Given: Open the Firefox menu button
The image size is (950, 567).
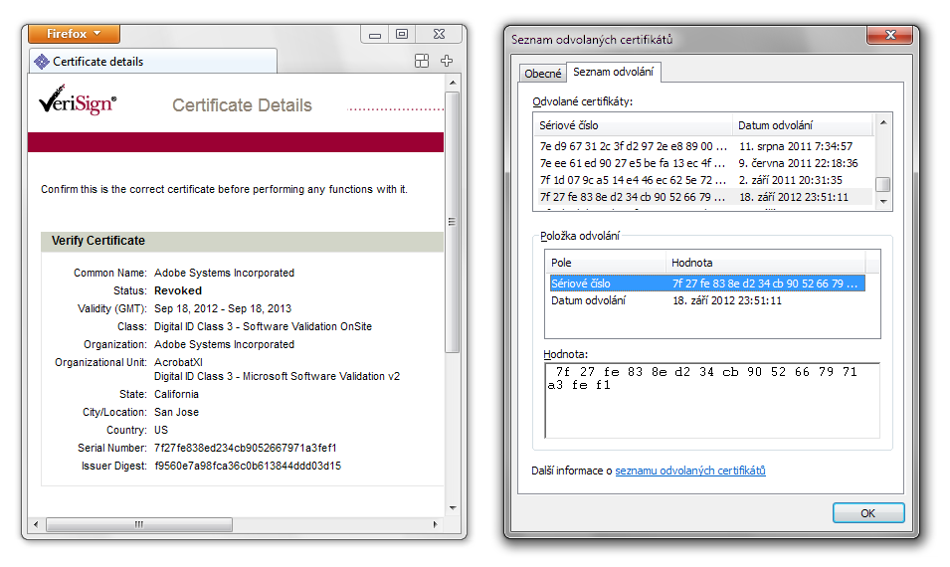Looking at the screenshot, I should point(74,34).
